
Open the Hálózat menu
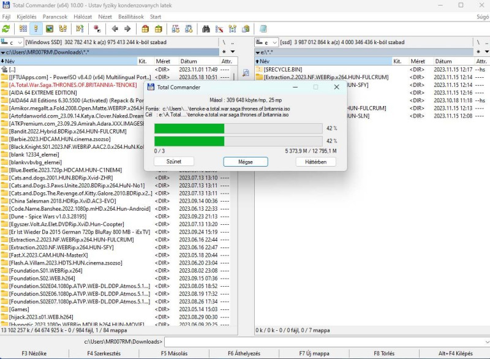pyautogui.click(x=83, y=17)
